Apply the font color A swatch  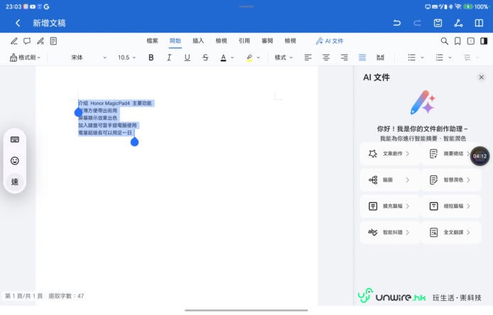223,57
